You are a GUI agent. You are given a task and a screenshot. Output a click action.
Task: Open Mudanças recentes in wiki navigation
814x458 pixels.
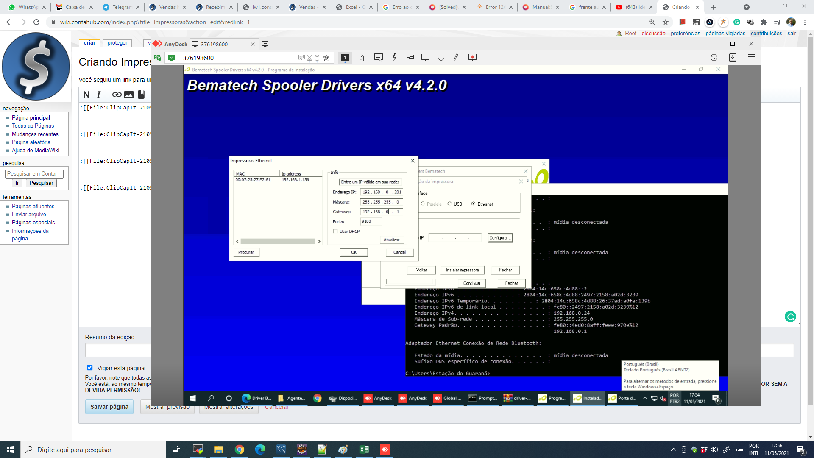pos(35,134)
